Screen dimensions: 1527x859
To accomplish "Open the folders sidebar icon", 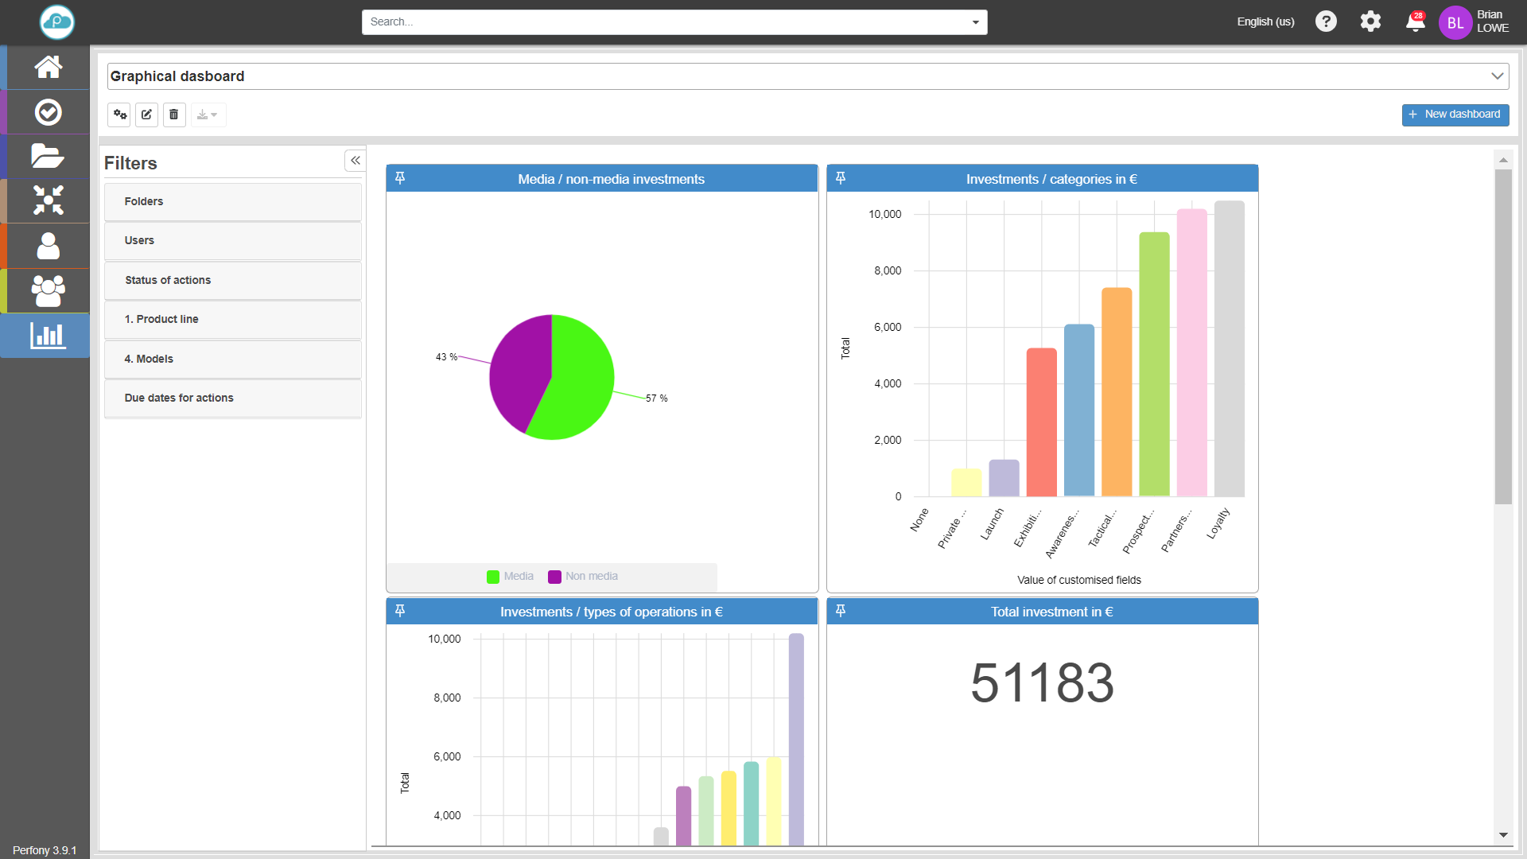I will coord(48,156).
